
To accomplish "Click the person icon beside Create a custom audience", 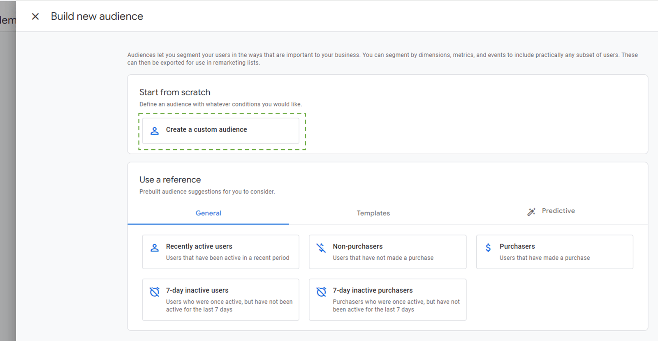I will pyautogui.click(x=155, y=131).
